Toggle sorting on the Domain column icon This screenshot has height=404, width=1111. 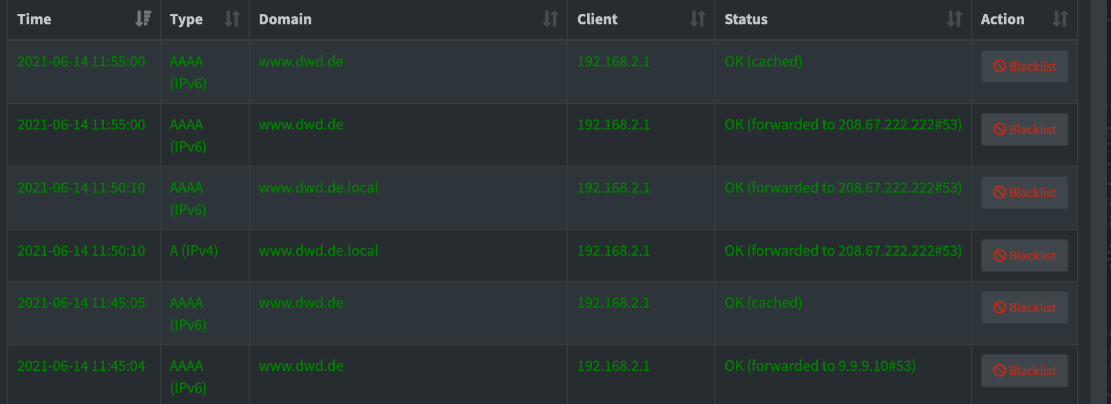tap(550, 19)
